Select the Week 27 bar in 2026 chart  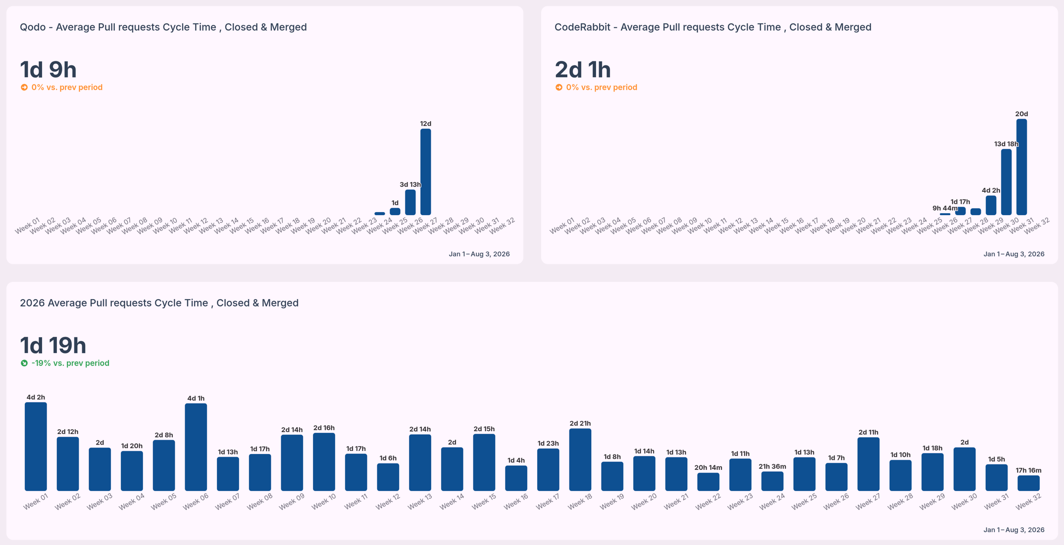(x=868, y=464)
